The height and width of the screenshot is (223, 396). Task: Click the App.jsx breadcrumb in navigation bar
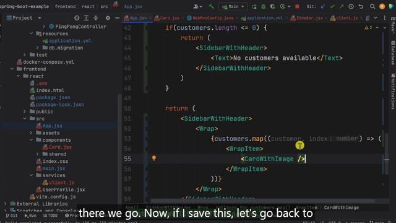click(x=133, y=7)
